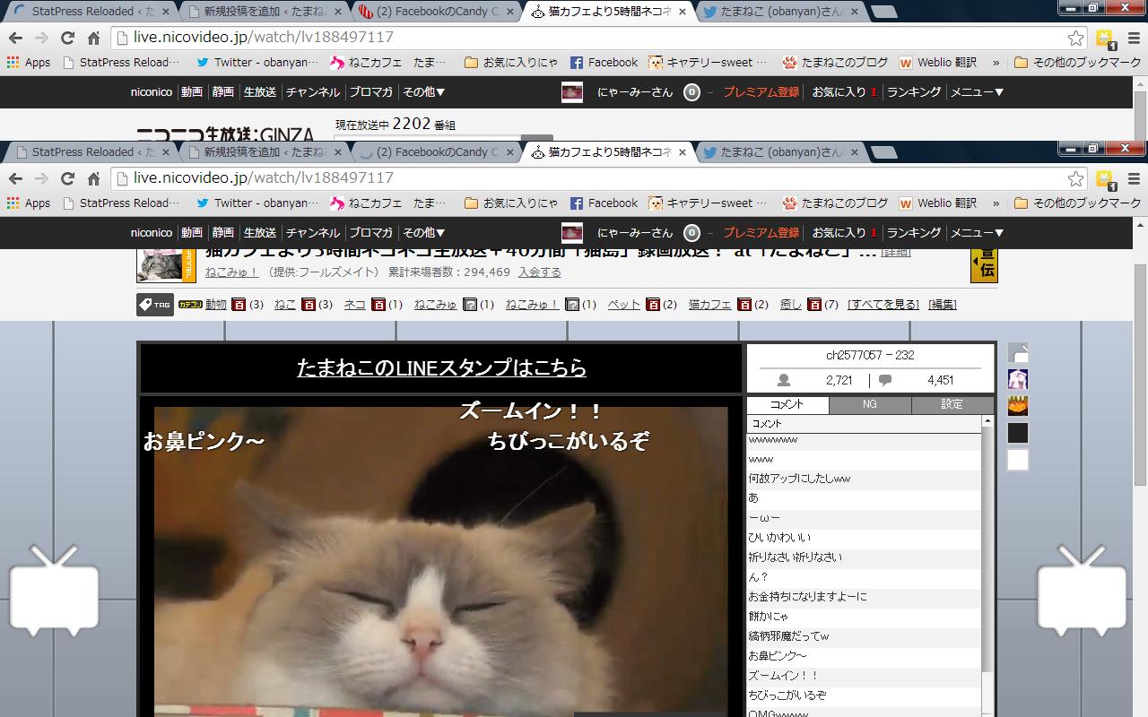Open その他のブックマーク folder in lower window
This screenshot has height=717, width=1148.
coord(1077,203)
